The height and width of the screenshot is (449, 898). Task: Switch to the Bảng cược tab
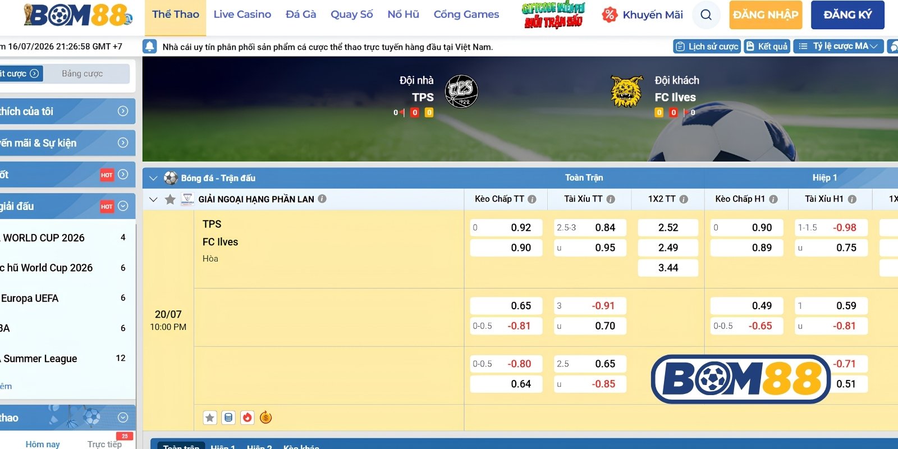click(83, 74)
